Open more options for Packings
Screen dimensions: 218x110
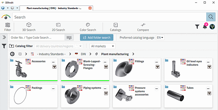(53, 89)
